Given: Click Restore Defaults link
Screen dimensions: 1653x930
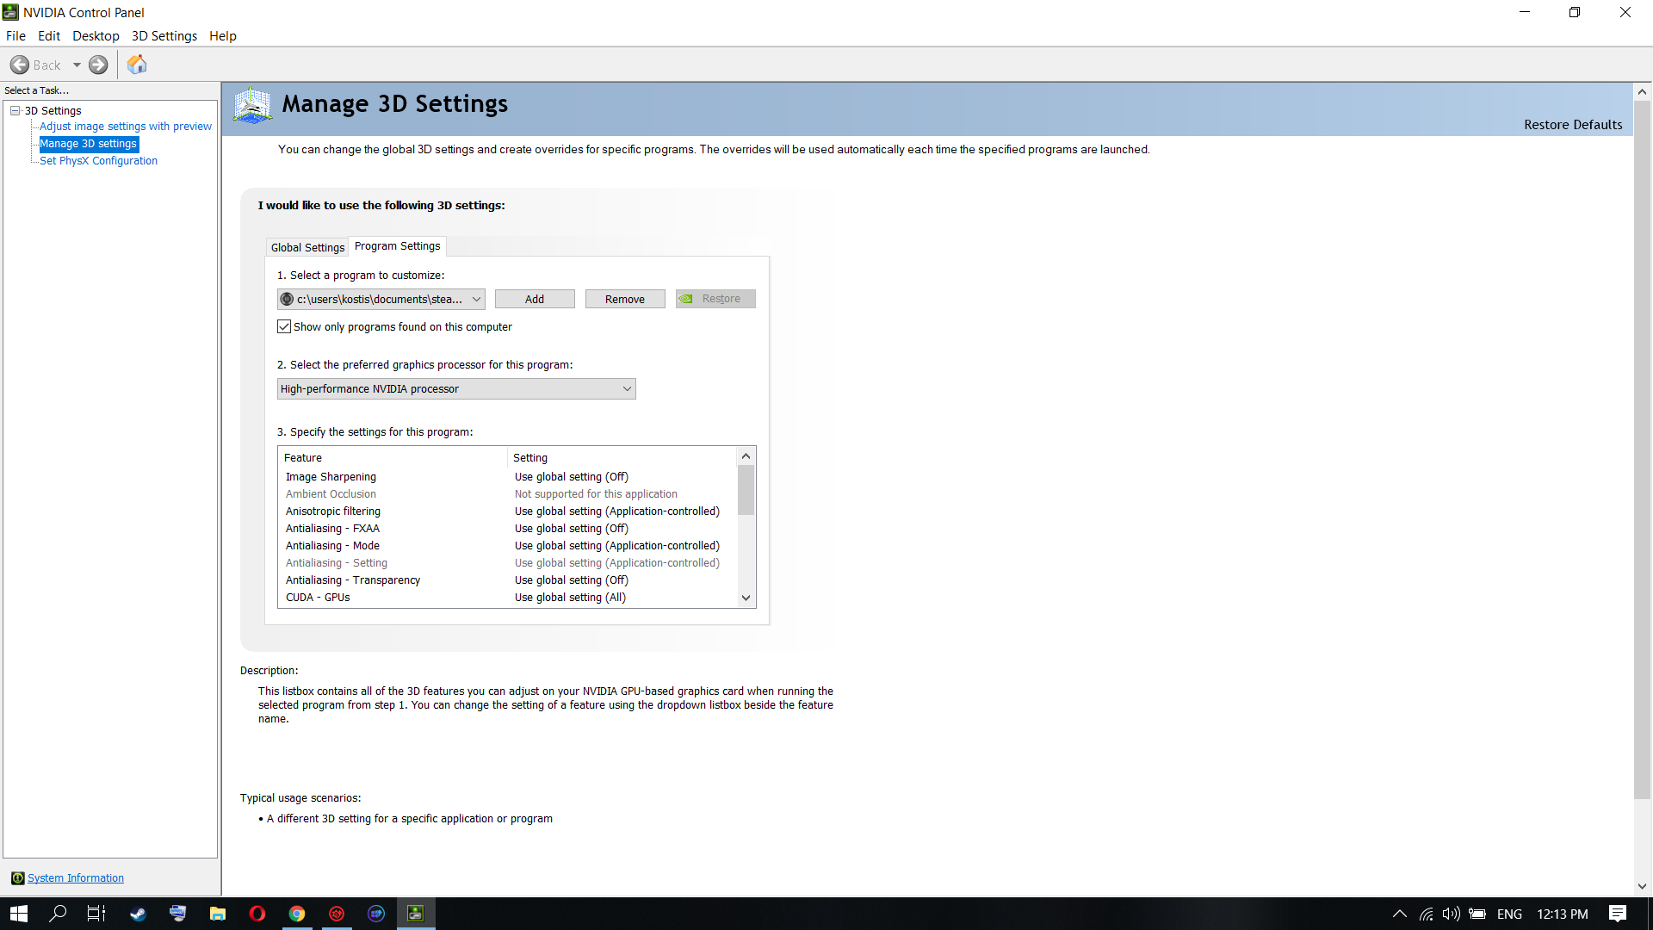Looking at the screenshot, I should coord(1573,125).
